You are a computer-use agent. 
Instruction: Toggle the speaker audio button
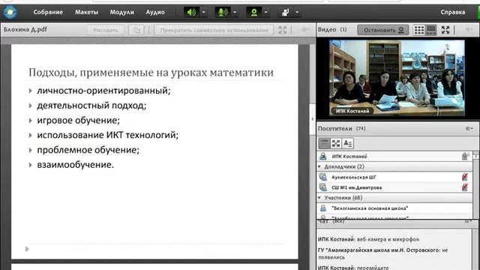click(x=192, y=12)
